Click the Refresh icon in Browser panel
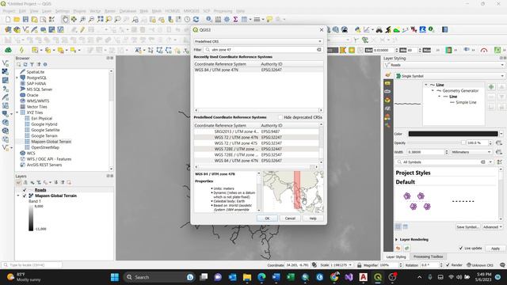Image resolution: width=507 pixels, height=285 pixels. pos(25,64)
